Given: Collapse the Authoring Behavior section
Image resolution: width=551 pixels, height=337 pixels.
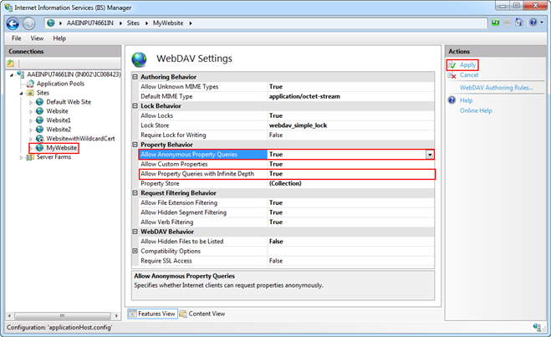Looking at the screenshot, I should [135, 77].
